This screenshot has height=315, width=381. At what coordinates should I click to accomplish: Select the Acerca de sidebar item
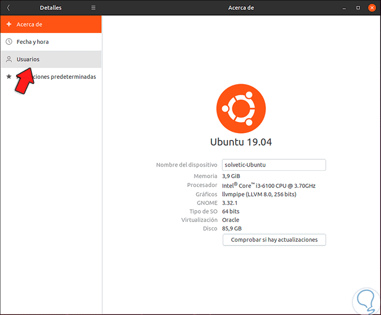(51, 25)
